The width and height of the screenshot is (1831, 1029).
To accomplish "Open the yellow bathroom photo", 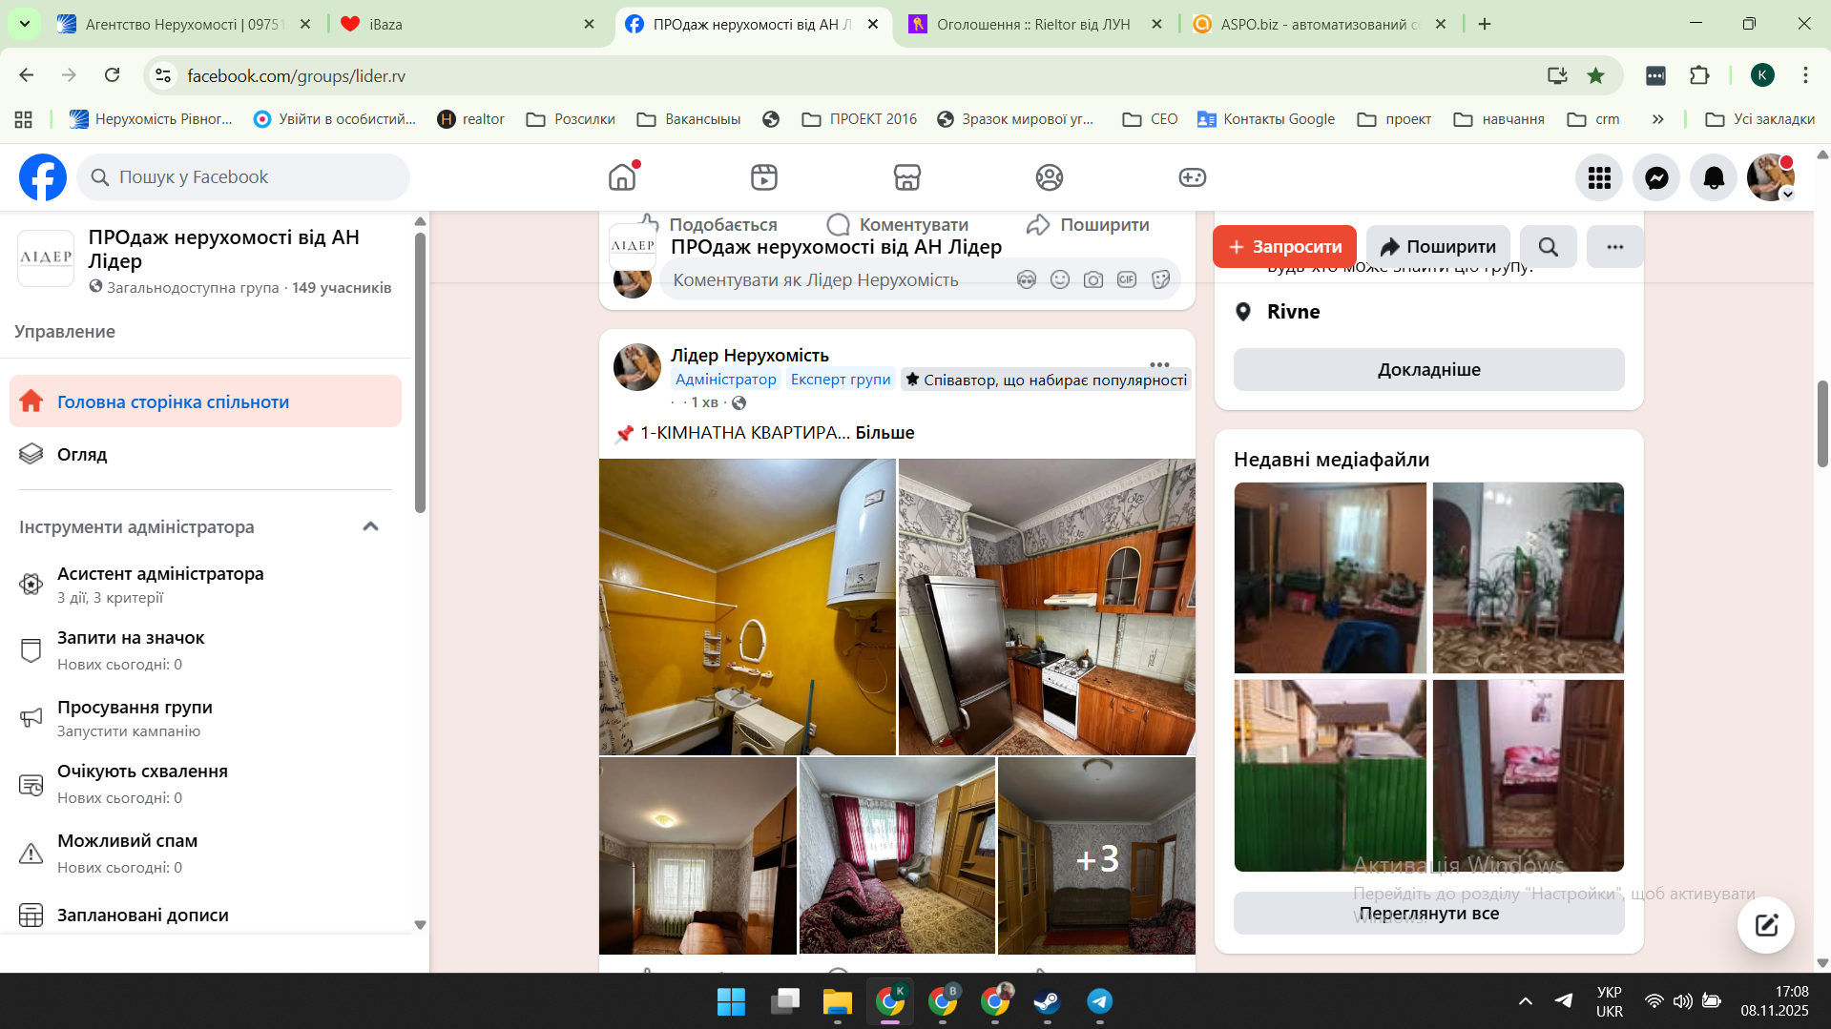I will [x=747, y=607].
